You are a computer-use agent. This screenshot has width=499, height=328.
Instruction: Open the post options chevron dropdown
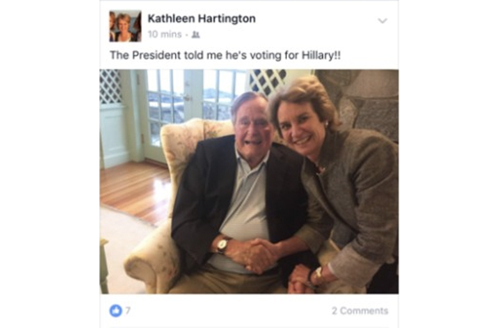(382, 21)
